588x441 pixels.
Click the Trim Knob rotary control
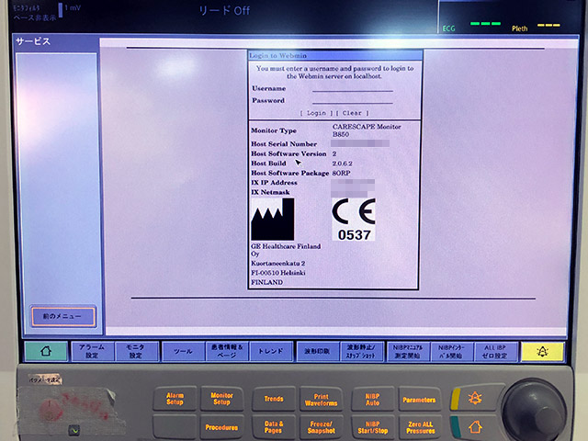point(534,411)
